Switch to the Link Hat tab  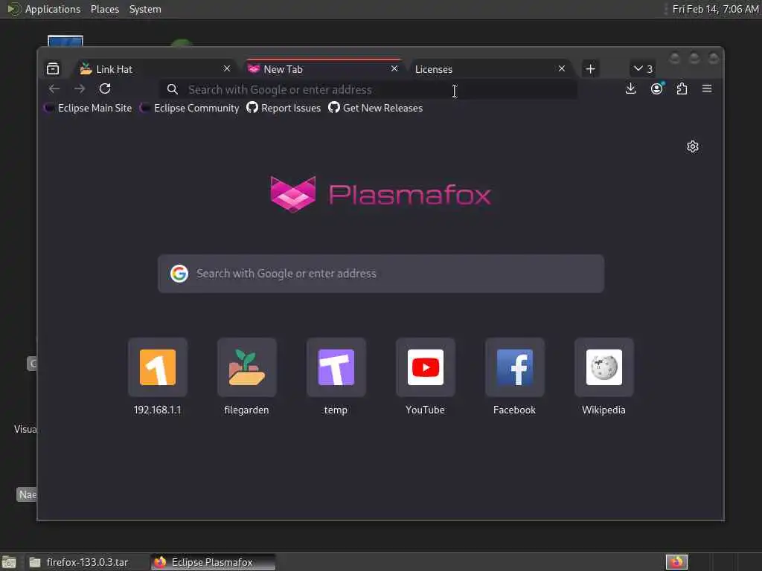(155, 69)
